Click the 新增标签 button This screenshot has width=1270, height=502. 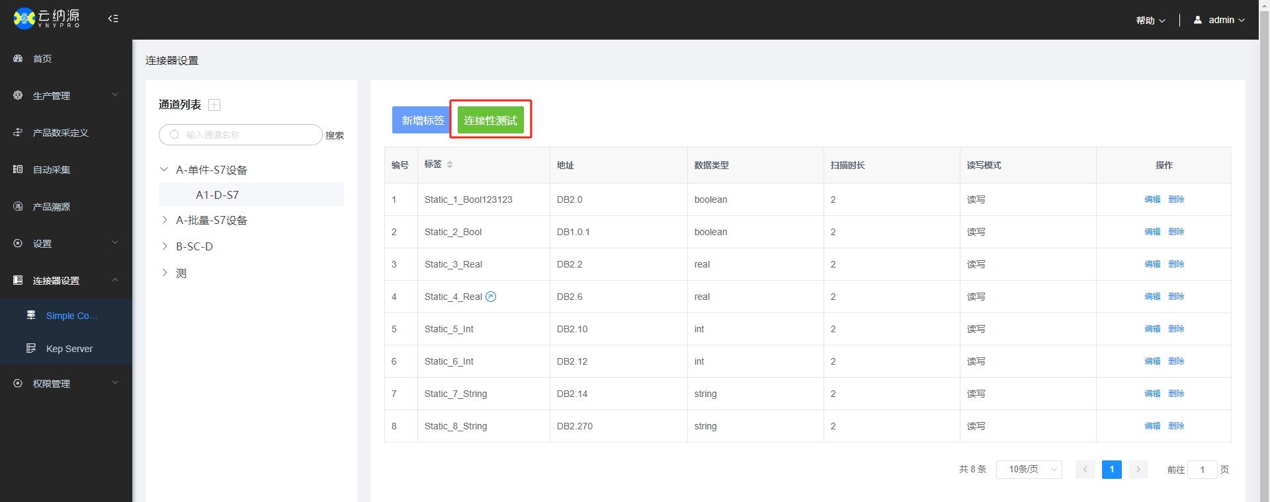(x=423, y=120)
